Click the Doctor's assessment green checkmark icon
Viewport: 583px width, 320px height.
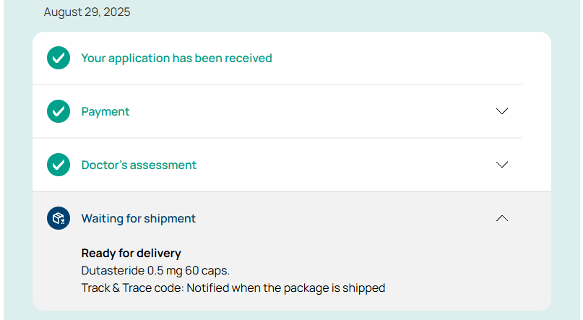point(59,165)
